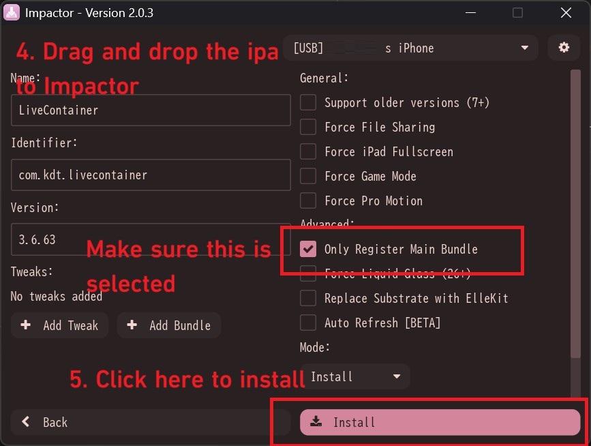This screenshot has width=591, height=446.
Task: Maximize the Impactor window
Action: [517, 12]
